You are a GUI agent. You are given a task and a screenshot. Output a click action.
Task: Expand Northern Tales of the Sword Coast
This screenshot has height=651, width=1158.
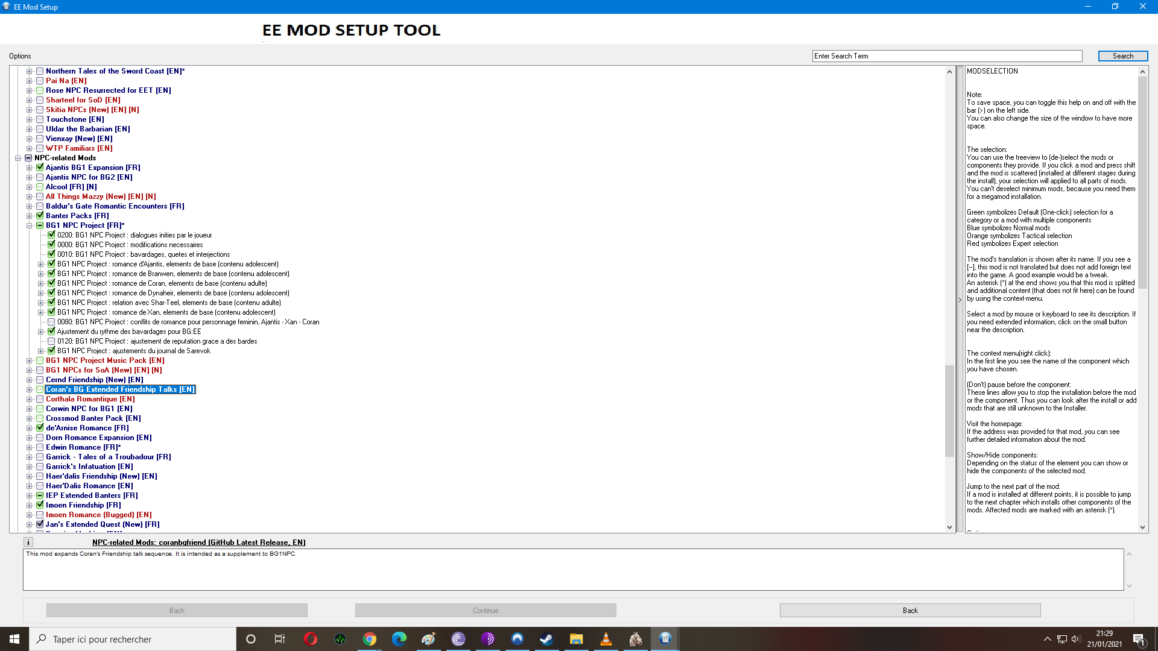(29, 71)
